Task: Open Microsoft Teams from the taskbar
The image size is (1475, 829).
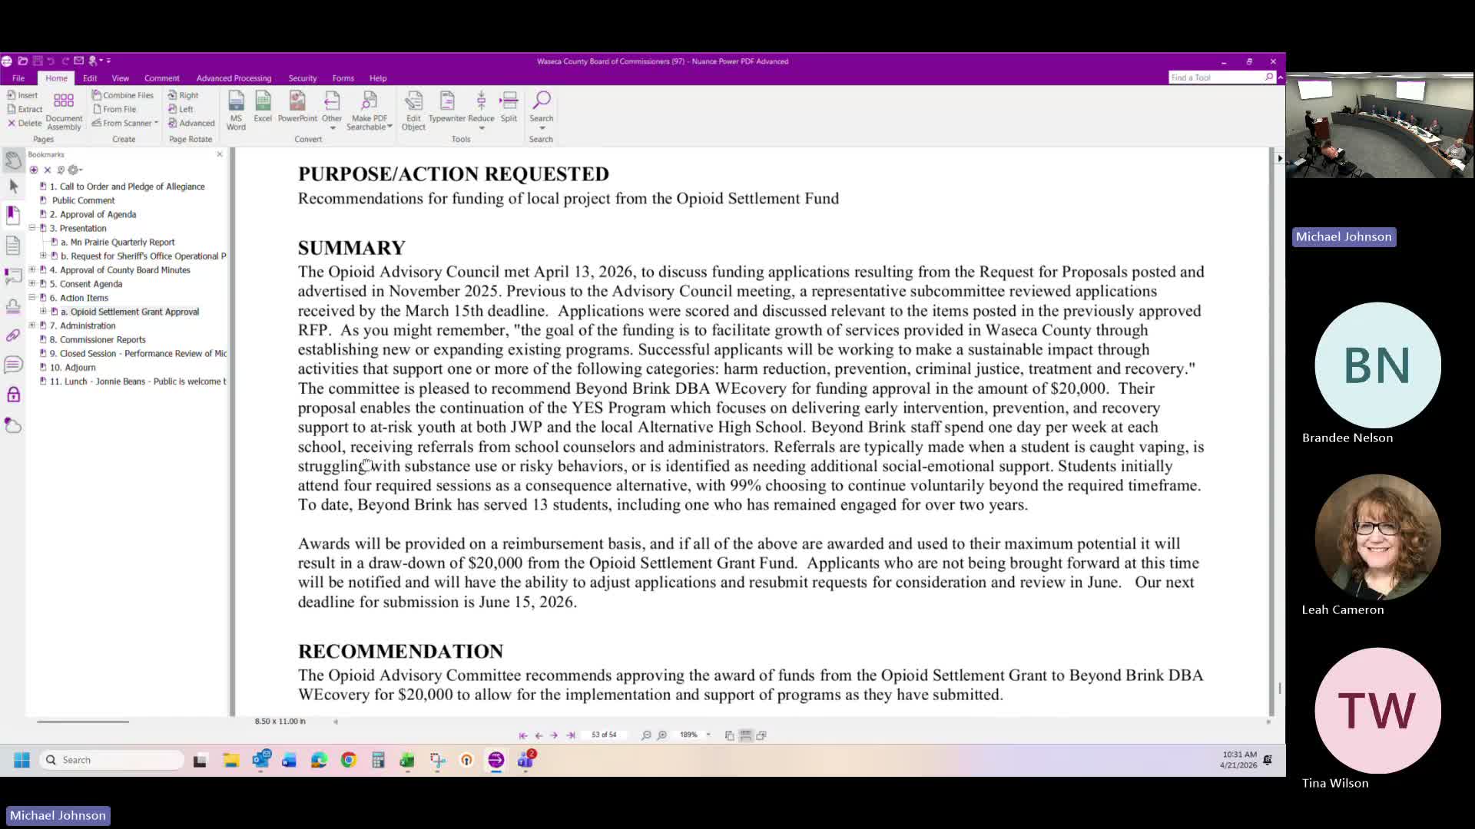Action: point(525,760)
